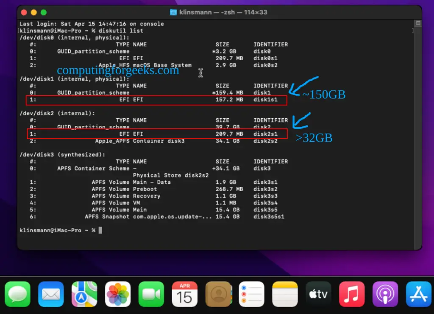This screenshot has width=434, height=314.
Task: Maximize Terminal with the green button
Action: [x=44, y=12]
